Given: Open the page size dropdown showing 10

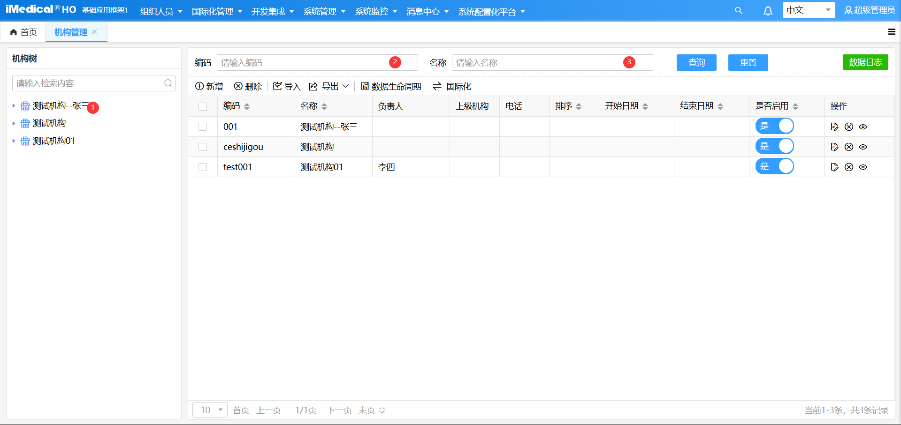Looking at the screenshot, I should tap(210, 410).
